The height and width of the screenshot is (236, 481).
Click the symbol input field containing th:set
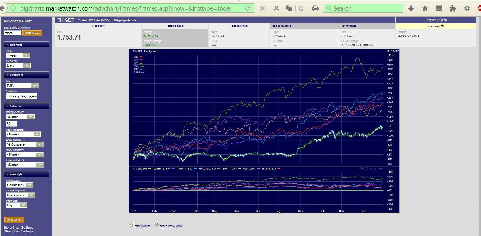(x=12, y=33)
